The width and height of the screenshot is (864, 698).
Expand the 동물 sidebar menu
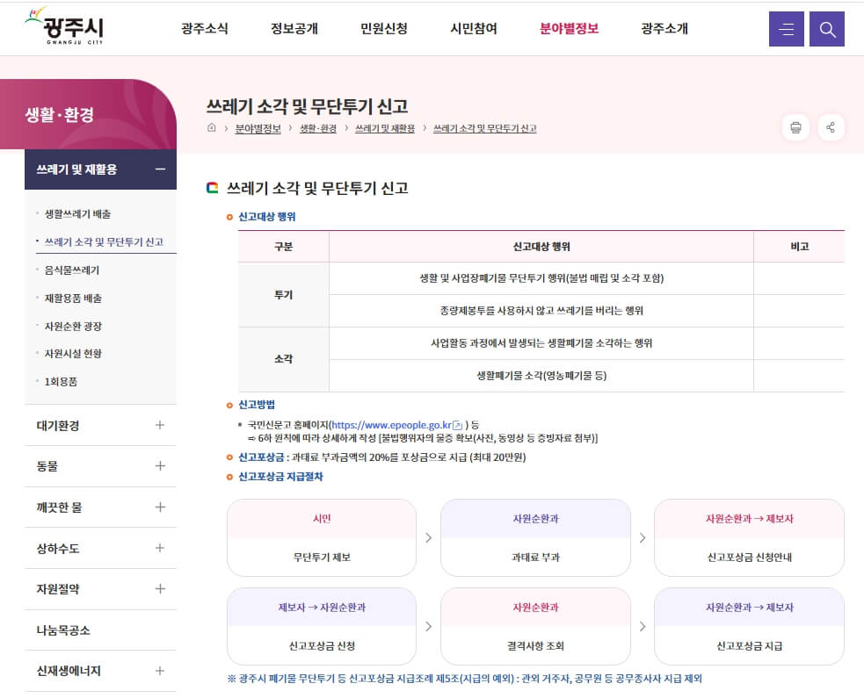(x=159, y=466)
